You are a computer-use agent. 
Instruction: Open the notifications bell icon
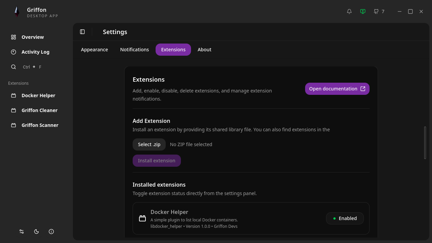pyautogui.click(x=349, y=11)
